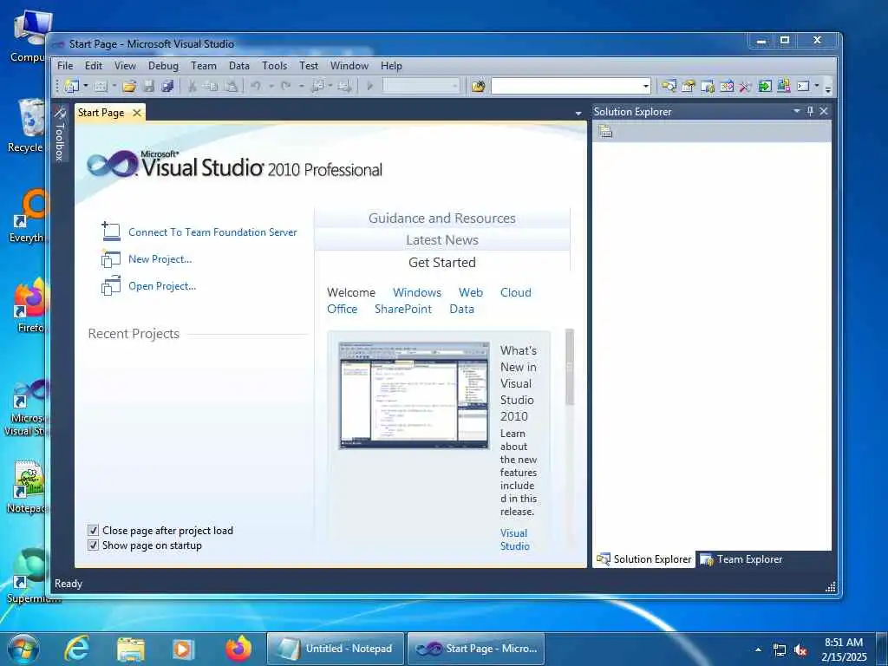This screenshot has width=888, height=666.
Task: Click the Object Browser toolbar icon
Action: point(708,86)
